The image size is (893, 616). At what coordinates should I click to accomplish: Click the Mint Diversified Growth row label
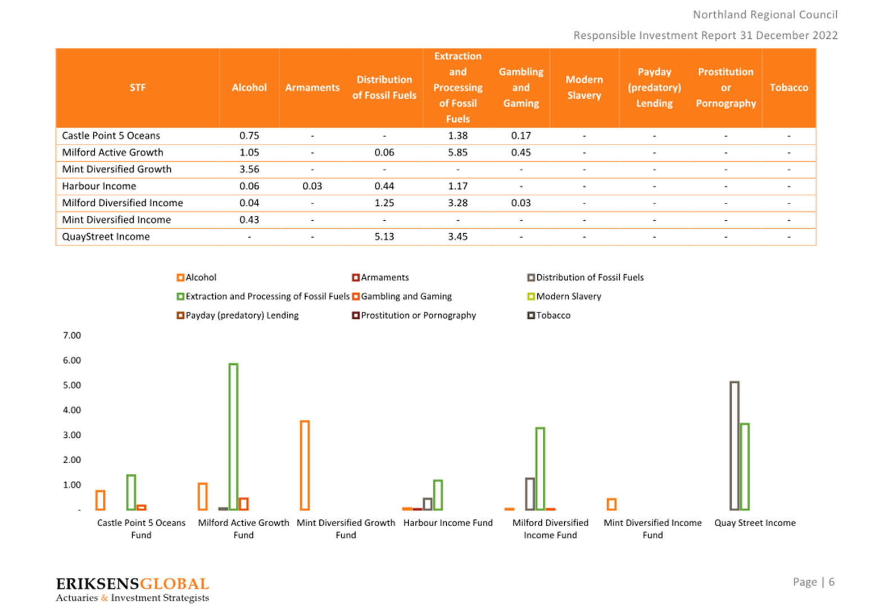[x=117, y=169]
